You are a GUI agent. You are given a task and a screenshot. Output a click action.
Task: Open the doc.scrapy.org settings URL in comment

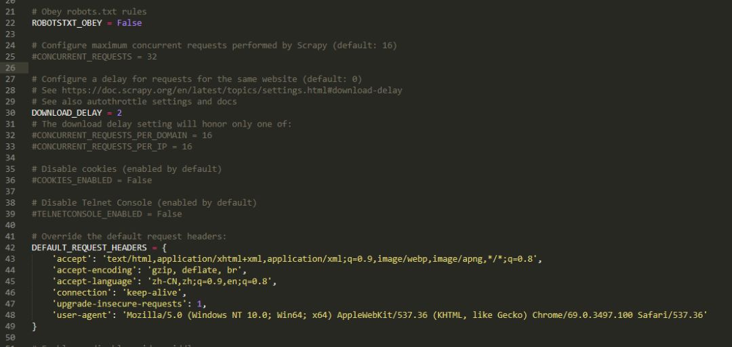pyautogui.click(x=232, y=91)
